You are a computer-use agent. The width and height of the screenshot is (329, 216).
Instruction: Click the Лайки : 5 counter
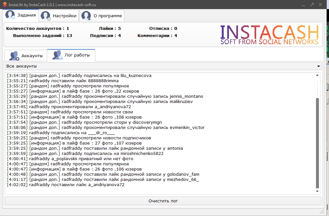point(110,29)
